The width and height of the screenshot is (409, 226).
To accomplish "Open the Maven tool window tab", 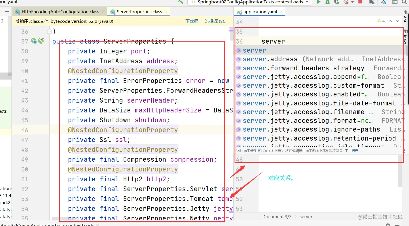I will tap(405, 38).
